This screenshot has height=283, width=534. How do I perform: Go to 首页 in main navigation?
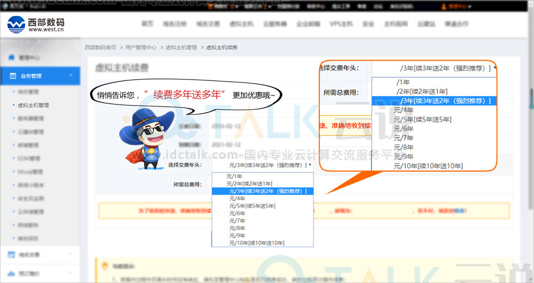pyautogui.click(x=147, y=24)
